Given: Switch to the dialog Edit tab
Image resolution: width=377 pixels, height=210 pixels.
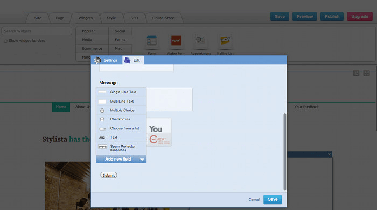Looking at the screenshot, I should click(133, 60).
